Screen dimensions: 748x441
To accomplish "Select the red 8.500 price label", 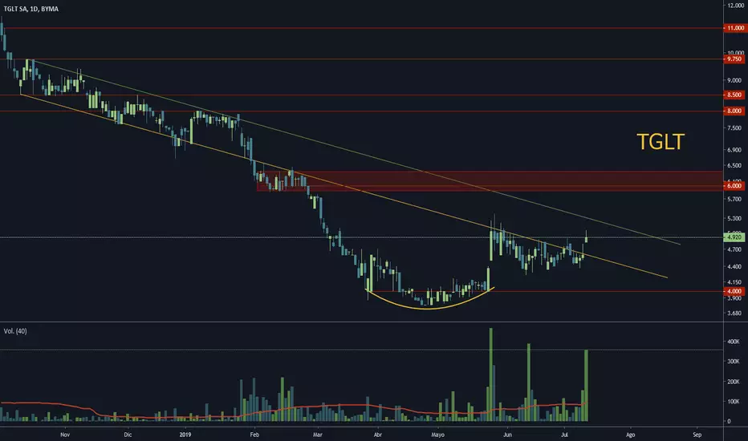I will click(x=734, y=95).
